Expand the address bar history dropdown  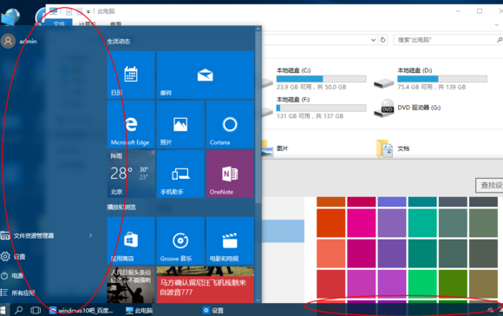click(x=373, y=40)
